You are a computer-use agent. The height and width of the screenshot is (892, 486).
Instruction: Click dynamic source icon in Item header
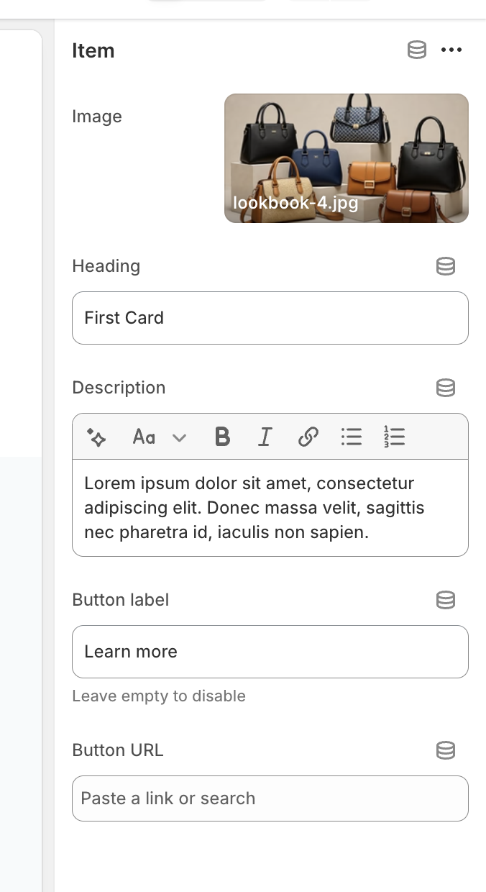pyautogui.click(x=417, y=50)
